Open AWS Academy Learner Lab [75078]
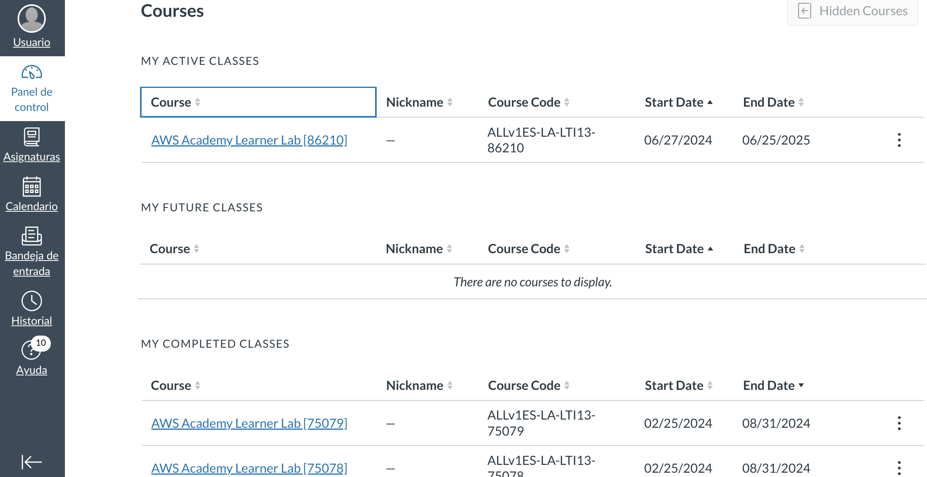The width and height of the screenshot is (927, 477). pyautogui.click(x=249, y=468)
